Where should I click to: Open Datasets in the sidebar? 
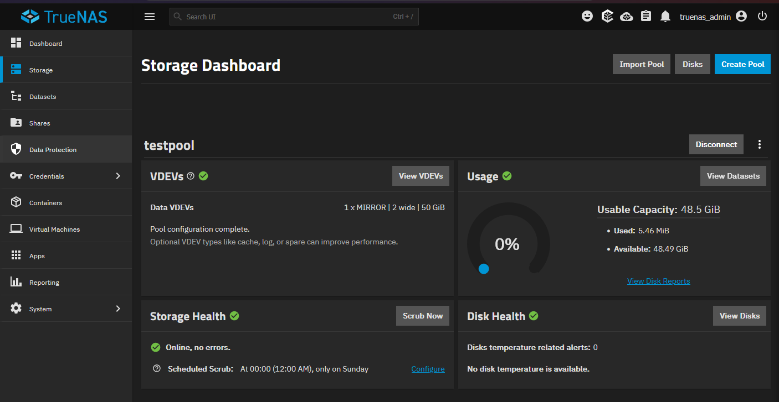pyautogui.click(x=66, y=97)
